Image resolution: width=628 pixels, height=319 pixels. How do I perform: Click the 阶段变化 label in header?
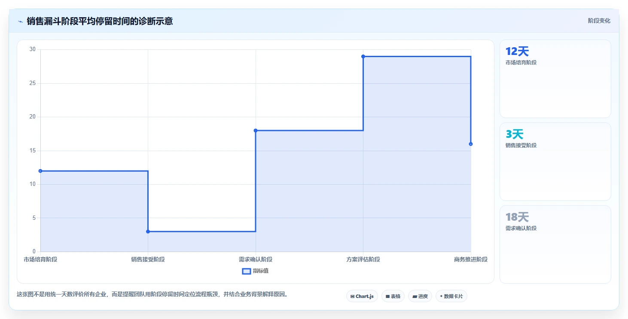tap(599, 21)
